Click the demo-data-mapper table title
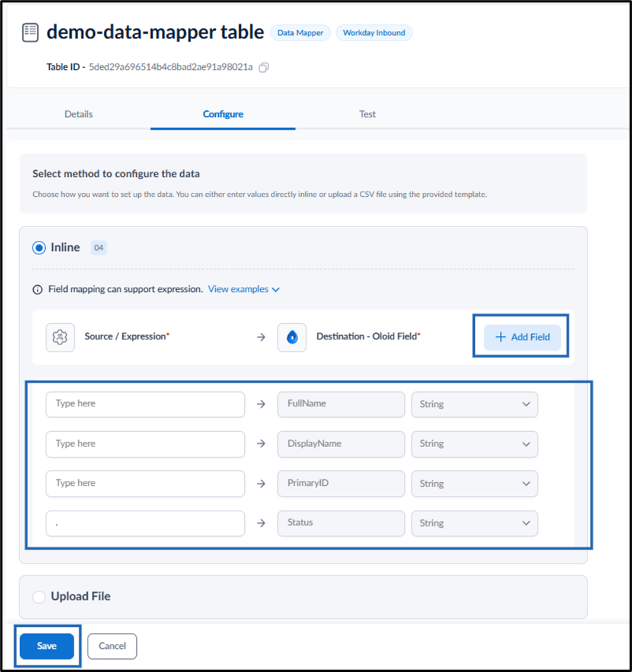The image size is (632, 672). [x=155, y=32]
